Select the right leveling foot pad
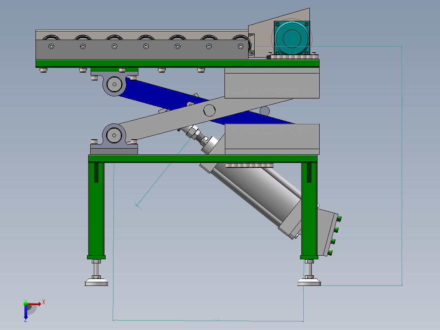The height and width of the screenshot is (330, 440). click(309, 282)
